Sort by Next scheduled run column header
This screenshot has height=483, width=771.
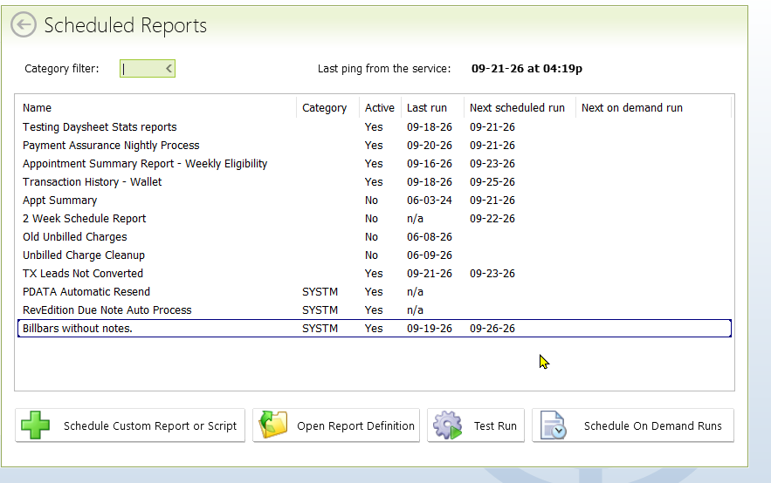pos(517,107)
